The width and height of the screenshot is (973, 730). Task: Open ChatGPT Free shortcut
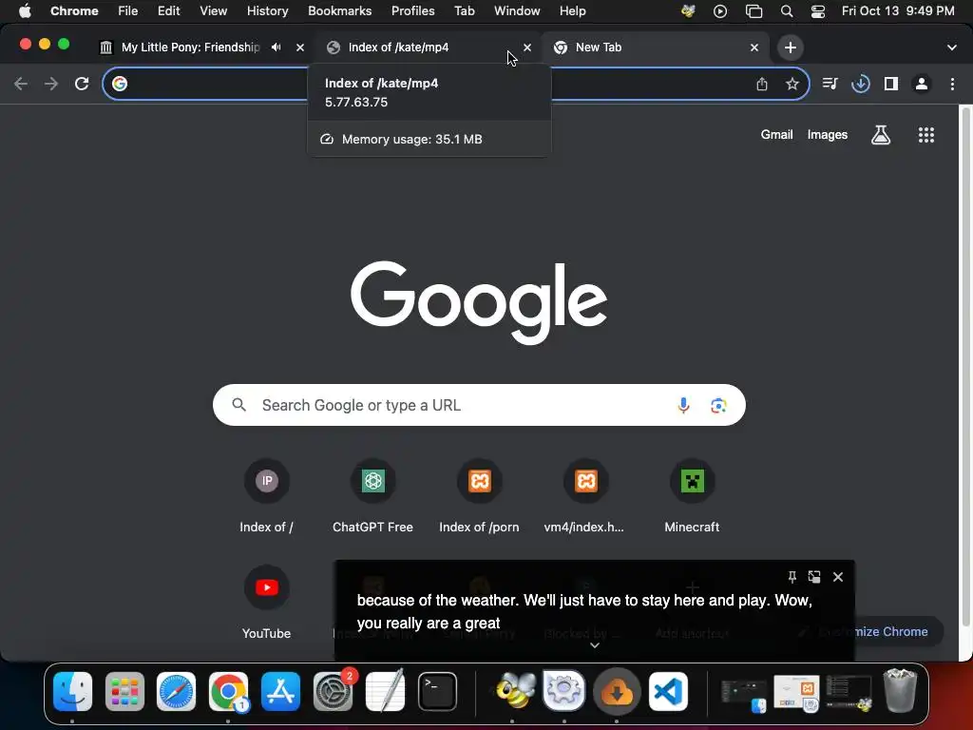(x=372, y=496)
